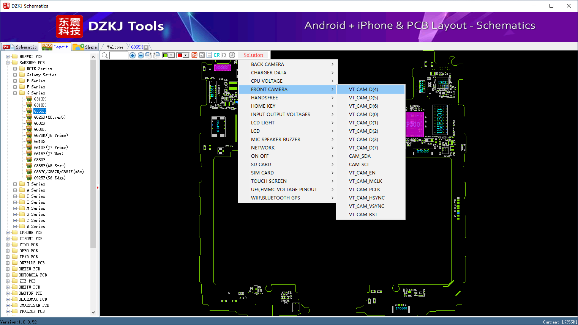The image size is (578, 325).
Task: Open the SIM CARD submenu
Action: pos(287,173)
